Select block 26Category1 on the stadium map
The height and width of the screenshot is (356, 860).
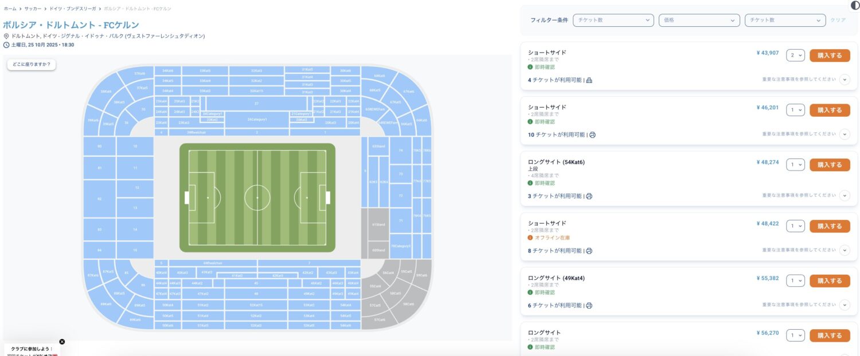pos(257,120)
